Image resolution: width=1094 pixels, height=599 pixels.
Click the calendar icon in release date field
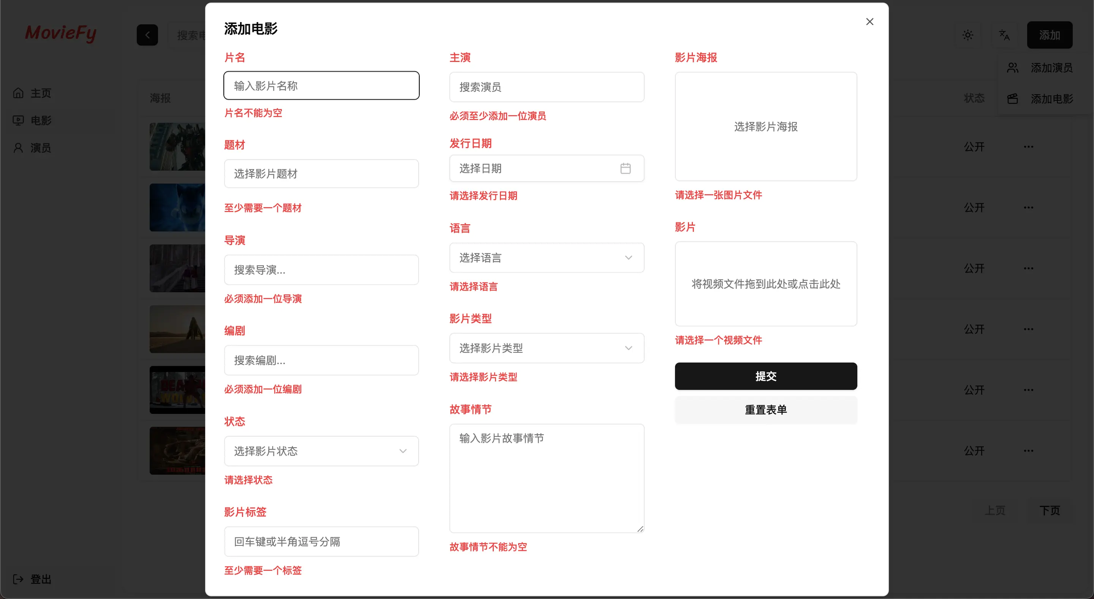625,169
